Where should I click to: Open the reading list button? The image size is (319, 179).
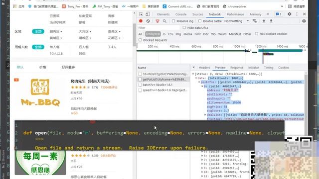[x=297, y=6]
